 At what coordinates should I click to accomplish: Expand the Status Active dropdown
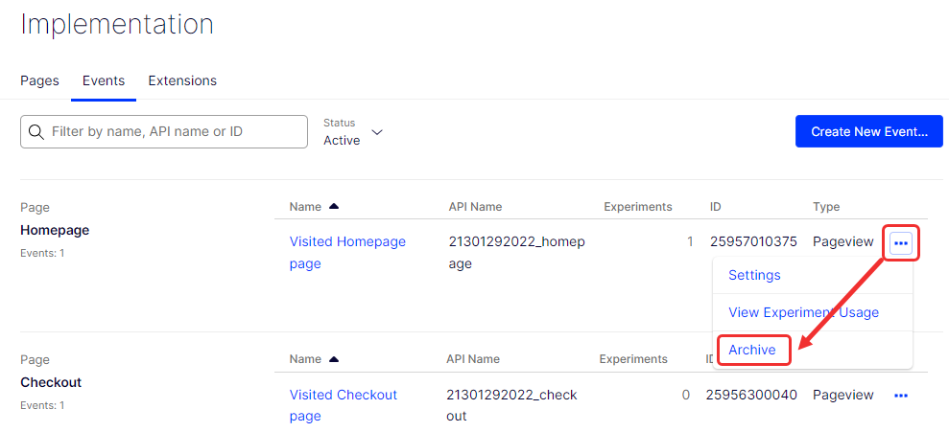pos(377,132)
